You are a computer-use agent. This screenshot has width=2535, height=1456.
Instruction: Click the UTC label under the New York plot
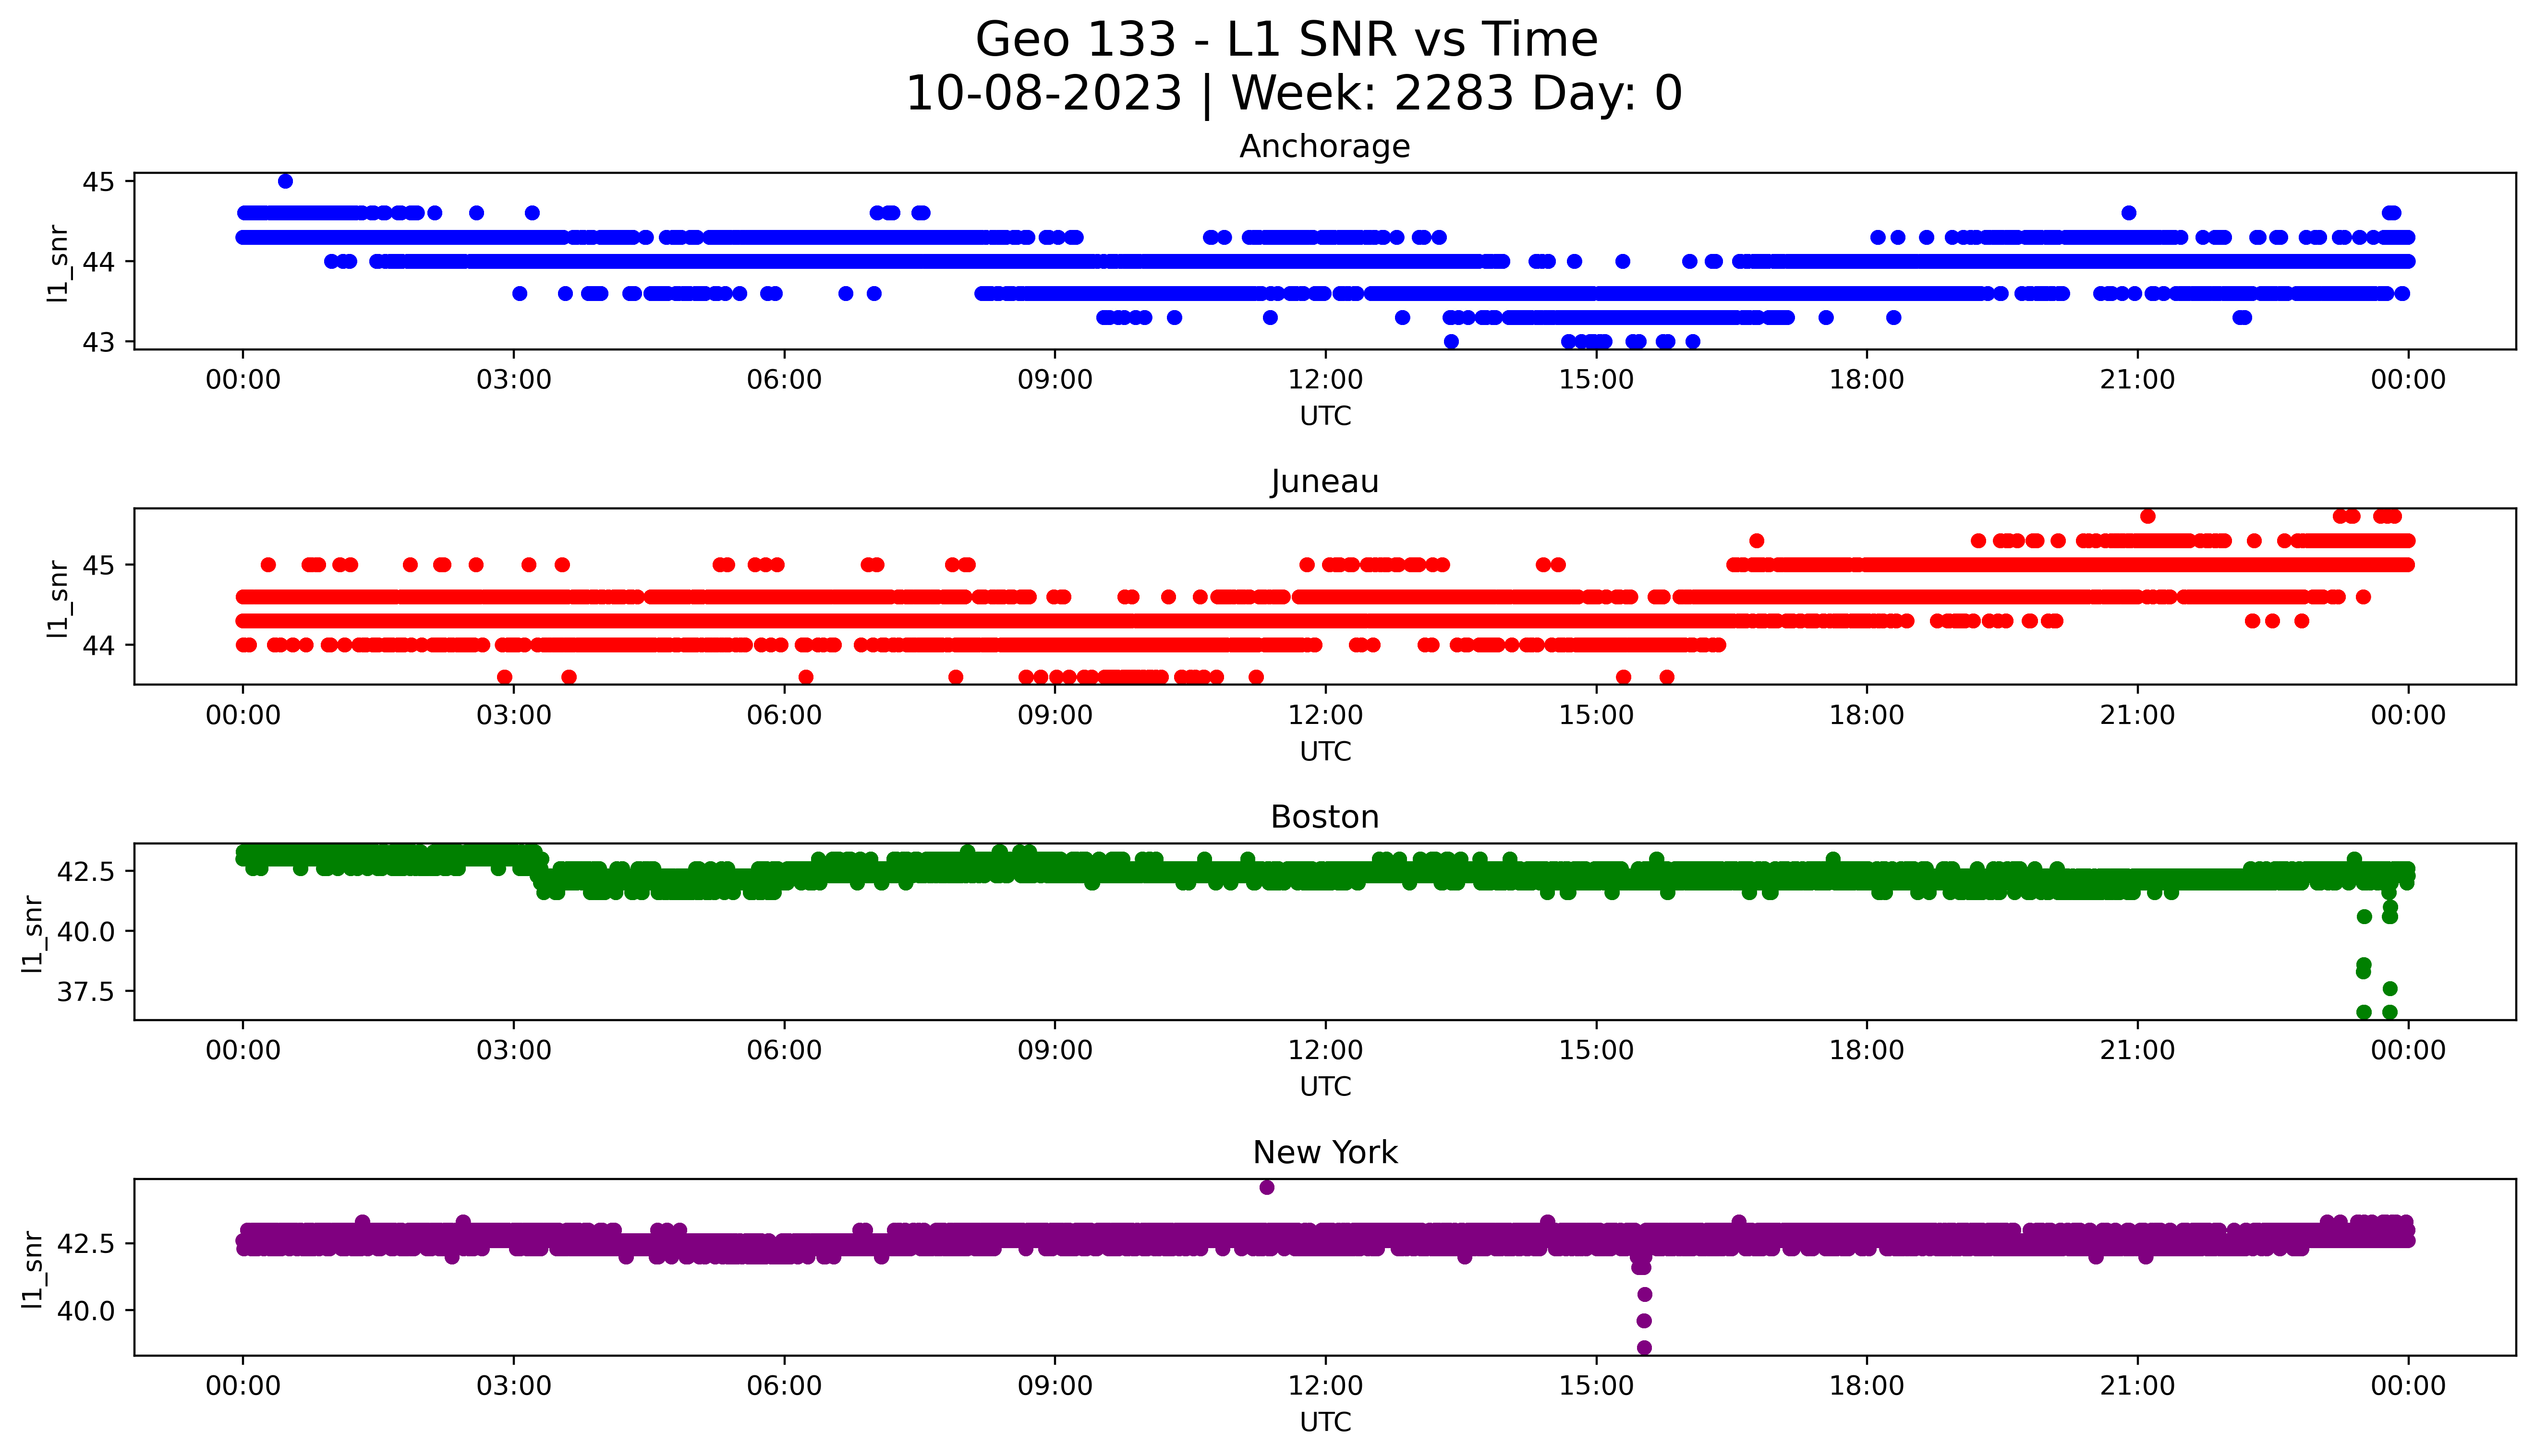click(1325, 1421)
